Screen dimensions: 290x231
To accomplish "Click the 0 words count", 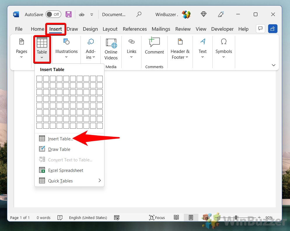I will [43, 218].
